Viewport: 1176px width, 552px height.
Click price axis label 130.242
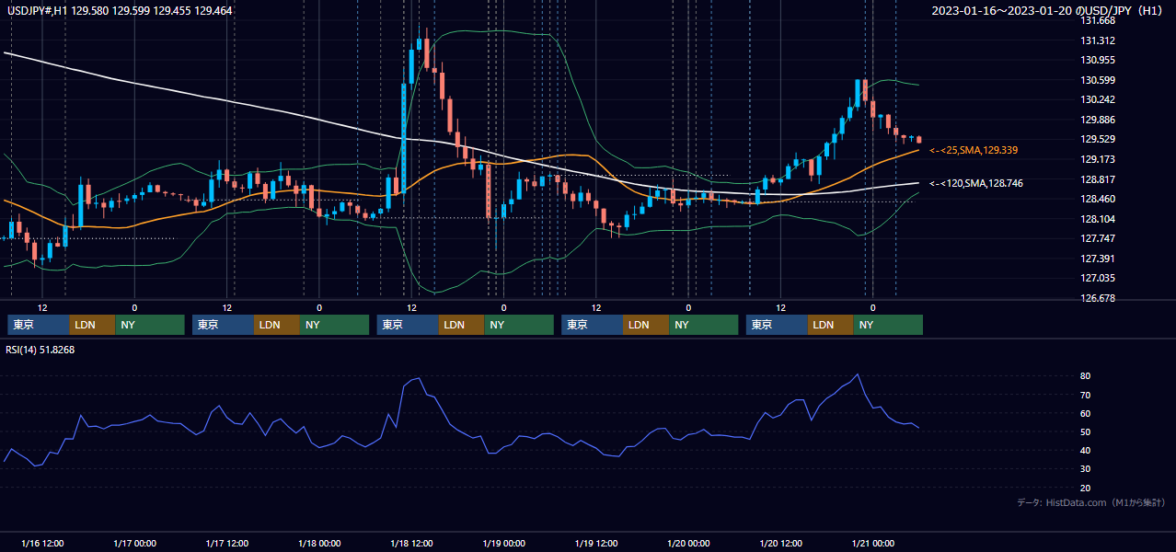(1098, 99)
